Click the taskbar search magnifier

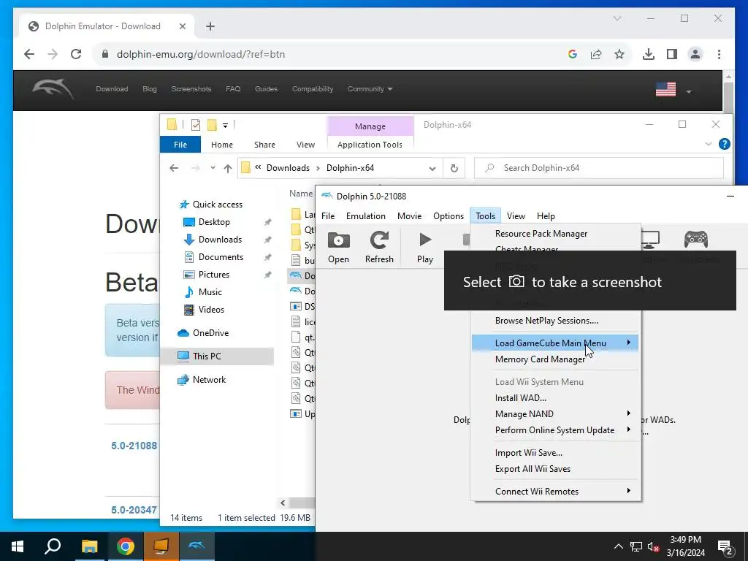53,546
